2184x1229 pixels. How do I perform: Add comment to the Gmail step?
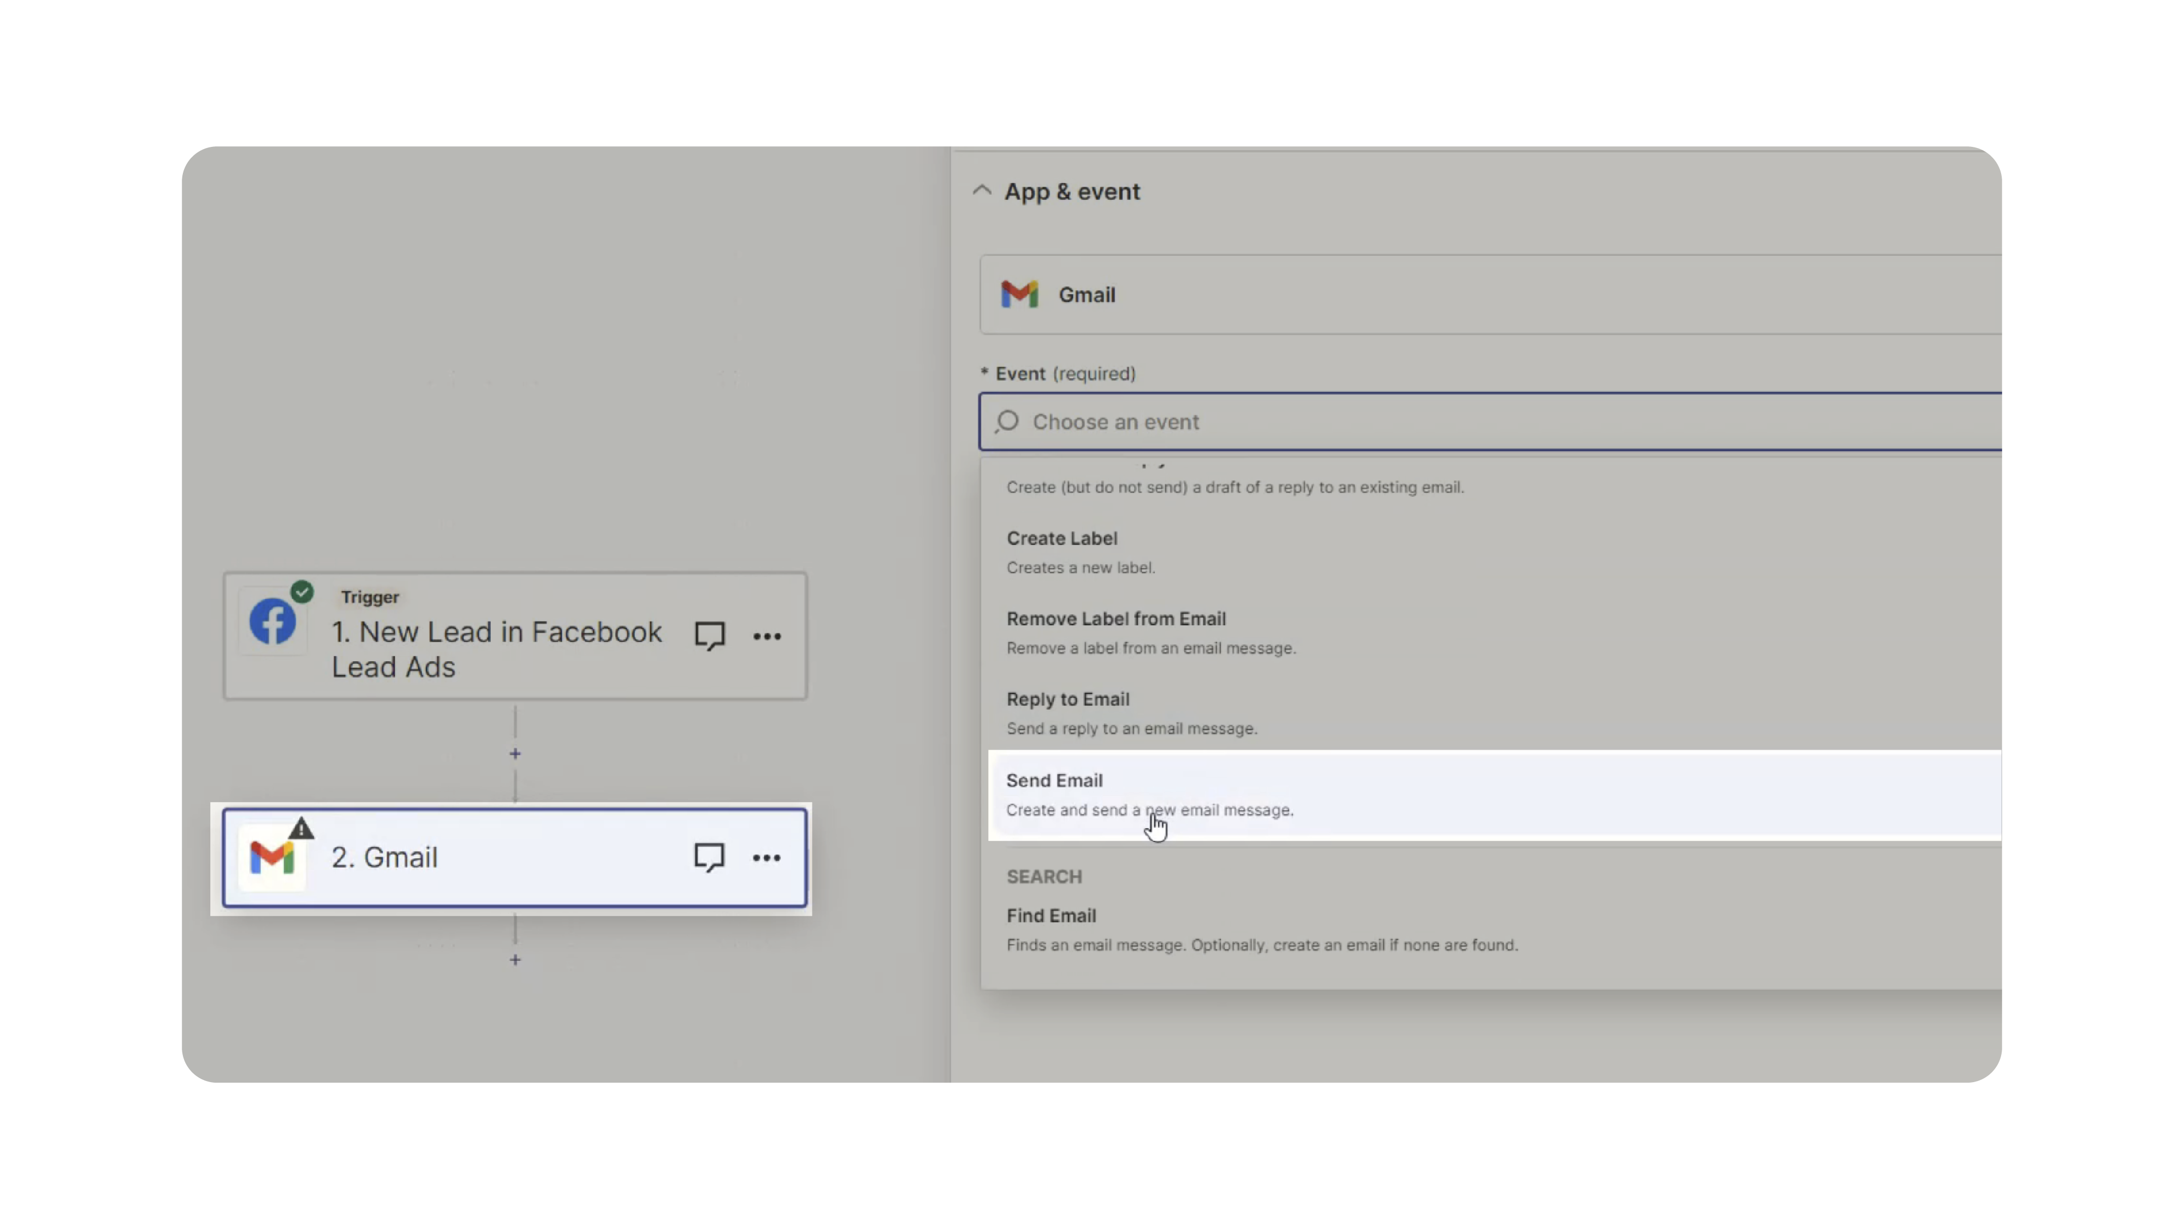(x=709, y=858)
